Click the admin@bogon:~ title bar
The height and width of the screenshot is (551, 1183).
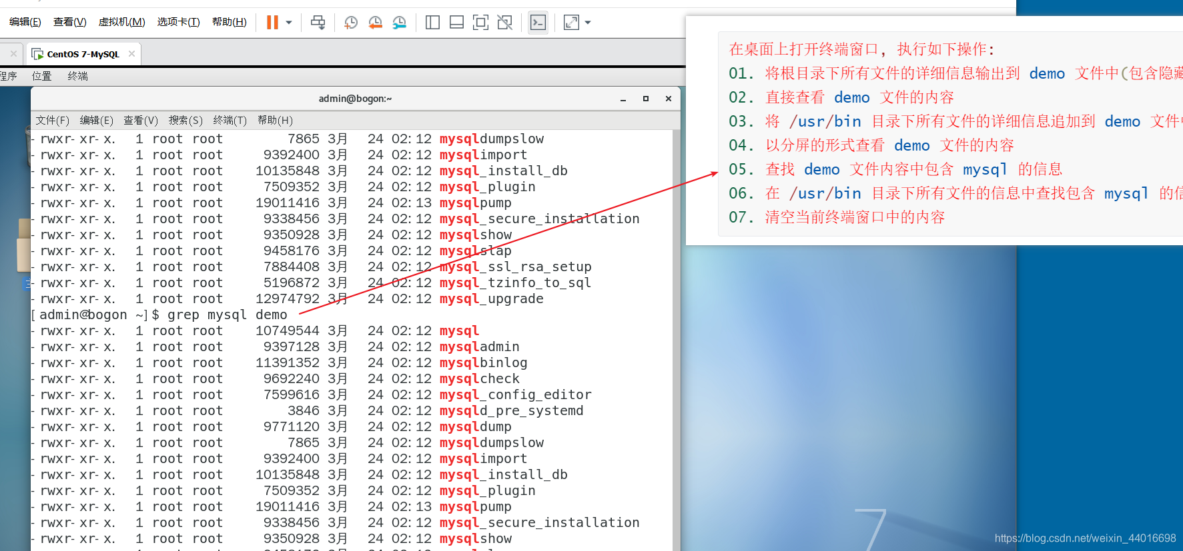(355, 99)
